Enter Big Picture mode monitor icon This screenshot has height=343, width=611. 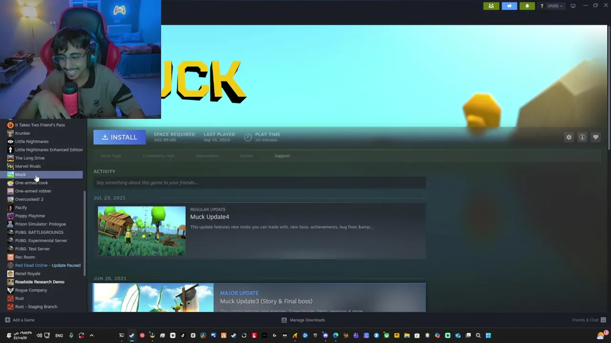[x=573, y=6]
